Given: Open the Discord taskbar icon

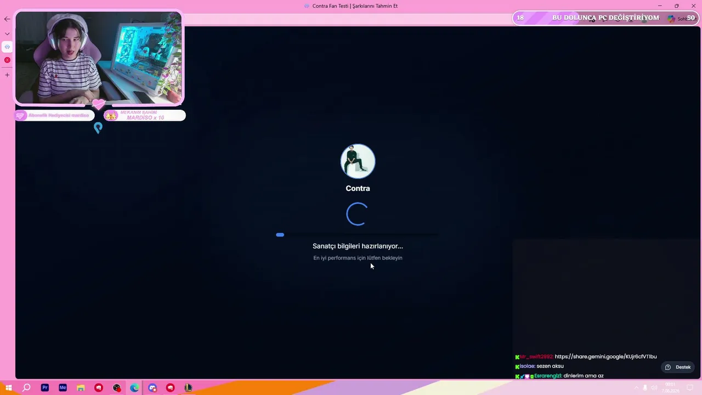Looking at the screenshot, I should point(152,388).
